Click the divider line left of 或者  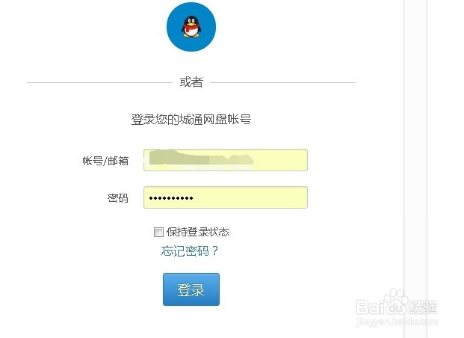[x=99, y=83]
